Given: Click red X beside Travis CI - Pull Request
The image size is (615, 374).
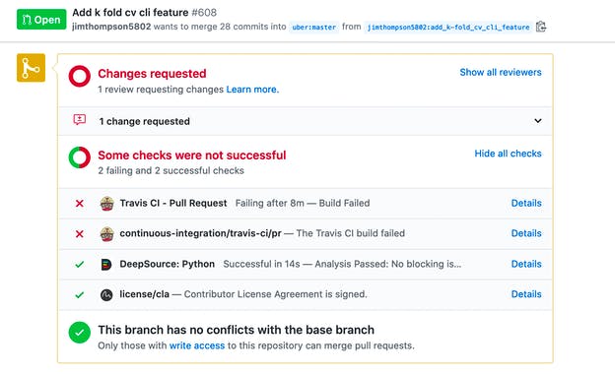Looking at the screenshot, I should pyautogui.click(x=80, y=204).
